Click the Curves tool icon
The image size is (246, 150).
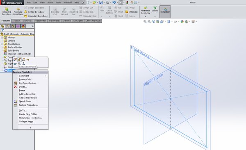pyautogui.click(x=155, y=8)
